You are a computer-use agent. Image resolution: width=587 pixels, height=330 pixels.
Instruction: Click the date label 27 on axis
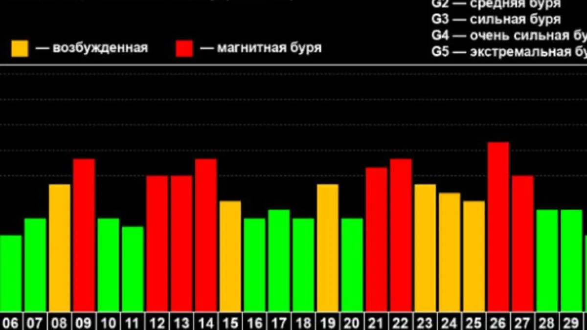(x=522, y=322)
